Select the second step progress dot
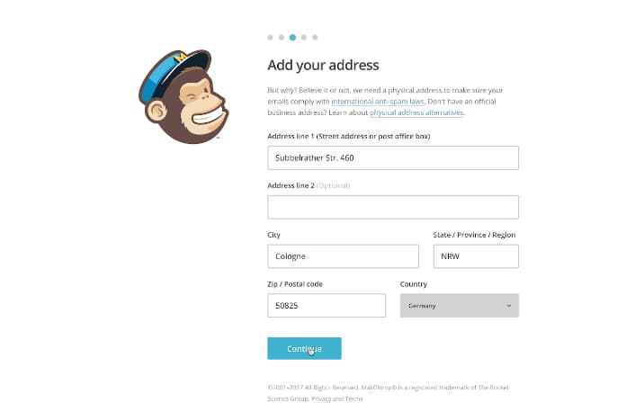Image resolution: width=644 pixels, height=403 pixels. click(x=282, y=38)
